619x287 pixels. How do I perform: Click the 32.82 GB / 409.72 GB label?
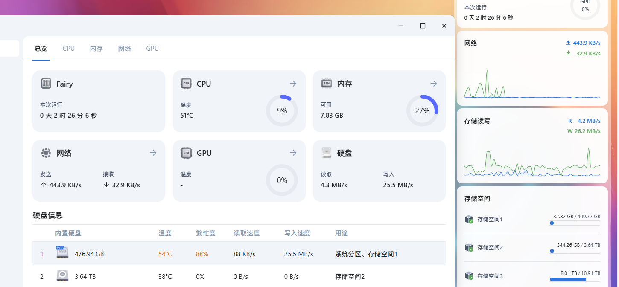[577, 217]
